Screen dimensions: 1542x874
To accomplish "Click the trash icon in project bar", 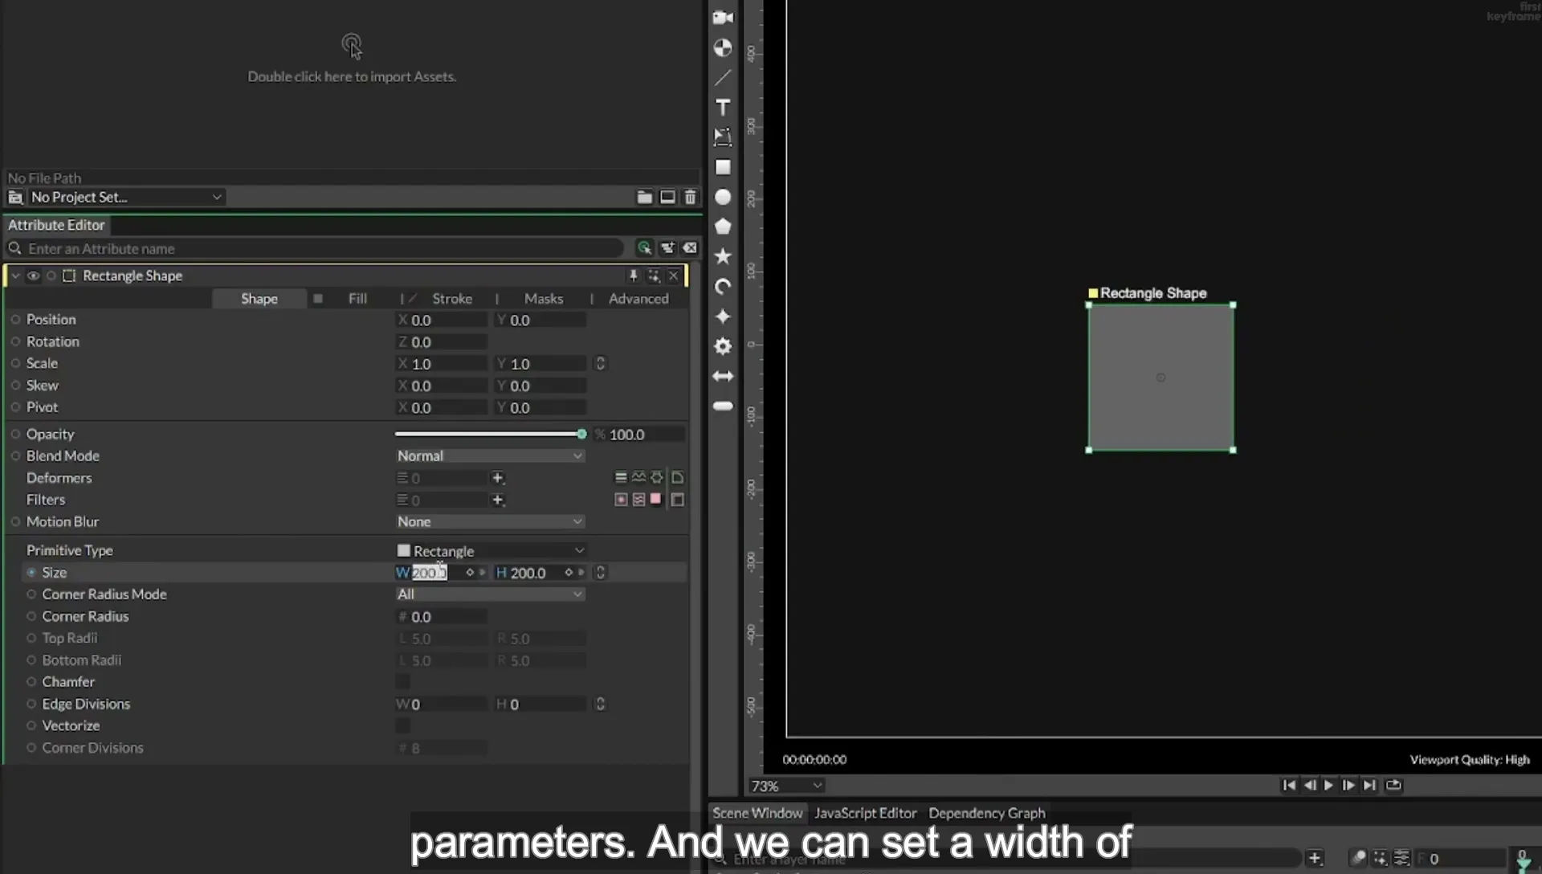I will click(x=690, y=197).
